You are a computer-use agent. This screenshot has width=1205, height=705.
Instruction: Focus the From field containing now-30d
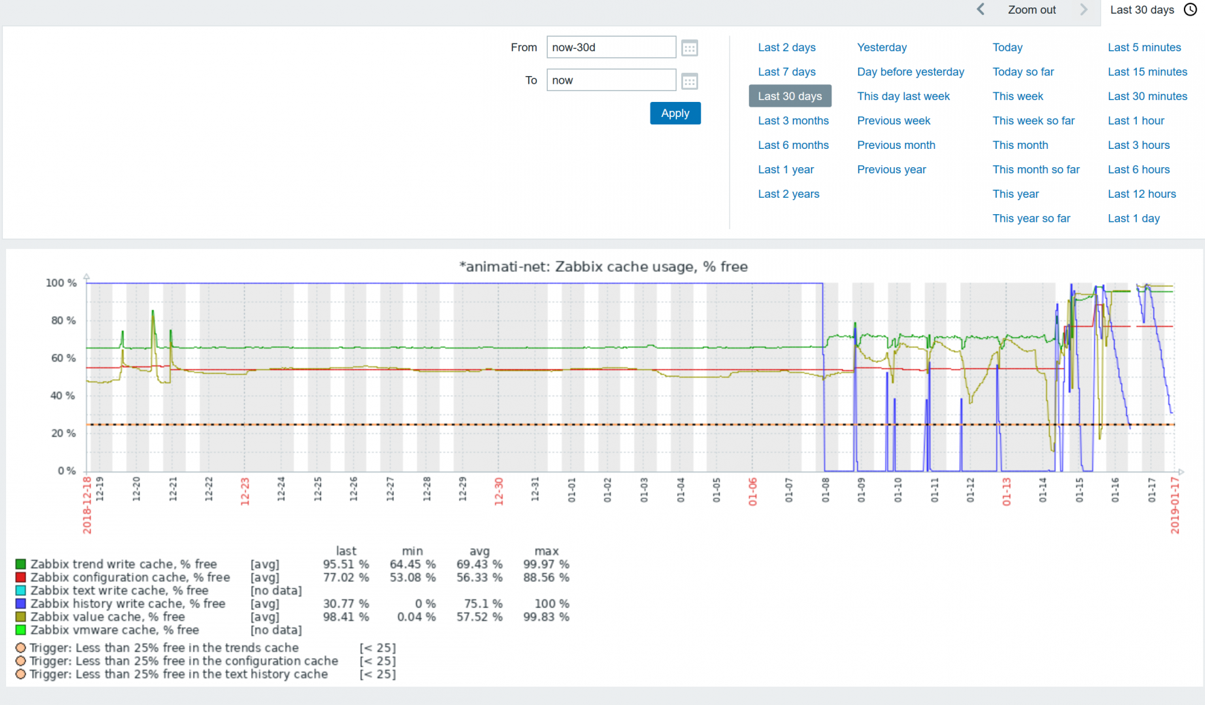[611, 48]
